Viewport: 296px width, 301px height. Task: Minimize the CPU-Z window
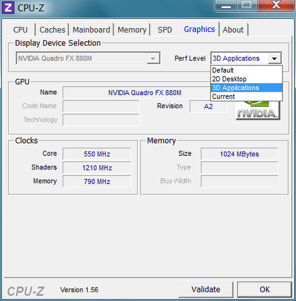226,5
